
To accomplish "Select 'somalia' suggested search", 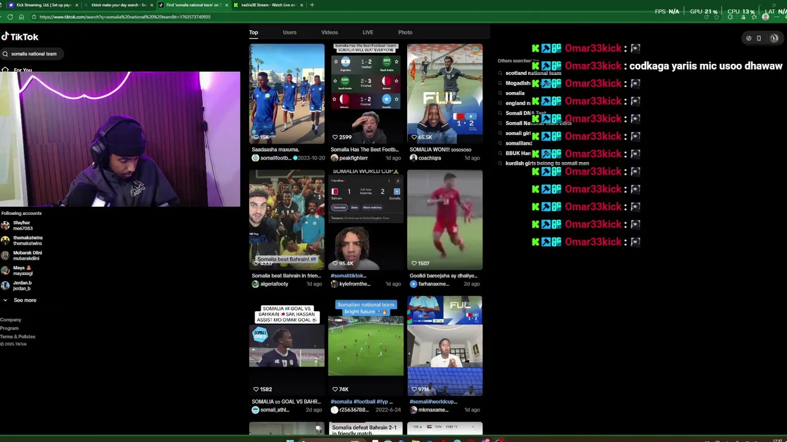I will pyautogui.click(x=515, y=93).
